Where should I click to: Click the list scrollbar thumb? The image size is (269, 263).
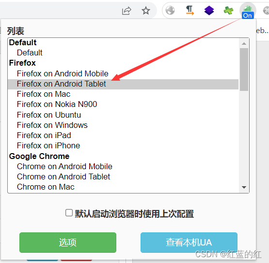(244, 70)
